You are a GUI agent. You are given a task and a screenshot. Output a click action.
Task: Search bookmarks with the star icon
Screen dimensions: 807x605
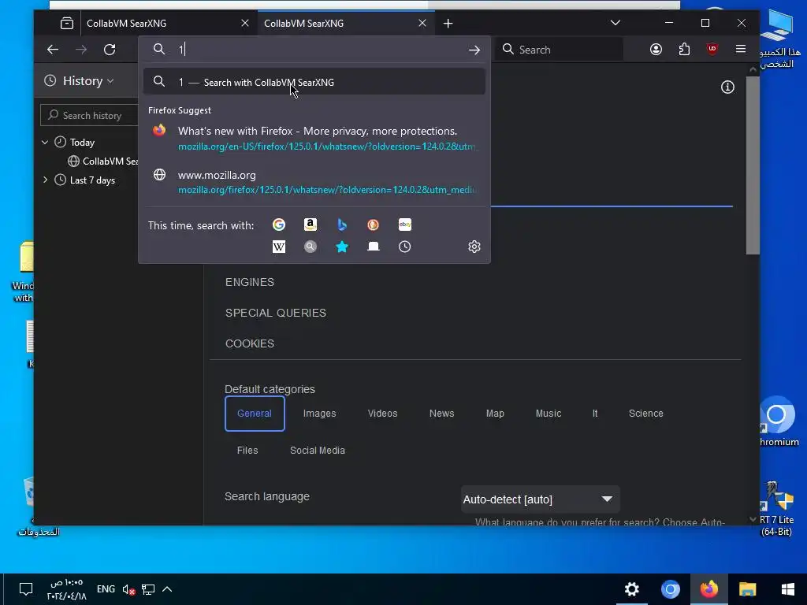[x=342, y=247]
